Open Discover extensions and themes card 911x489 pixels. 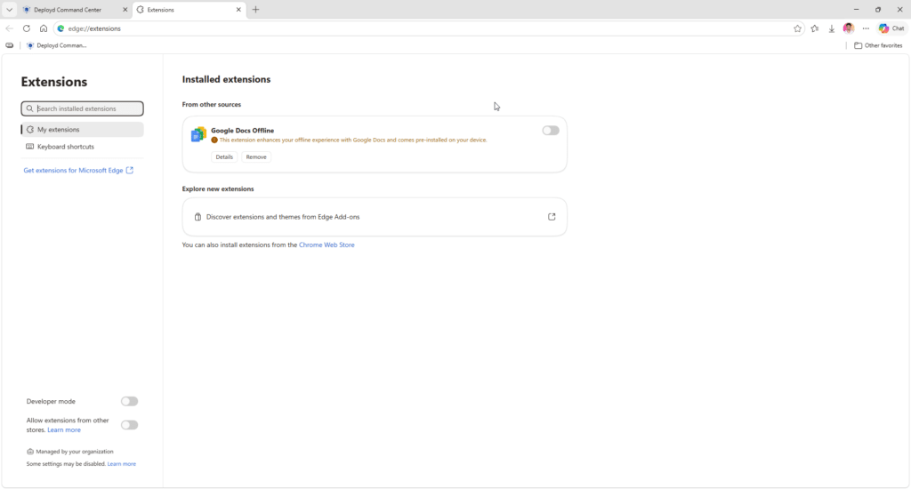pyautogui.click(x=375, y=217)
